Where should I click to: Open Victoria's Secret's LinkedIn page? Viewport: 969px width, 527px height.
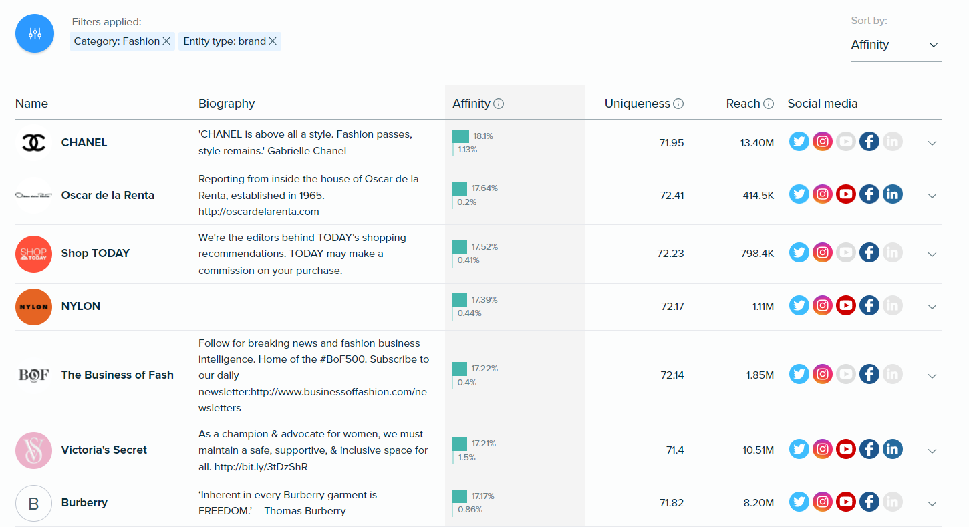892,449
